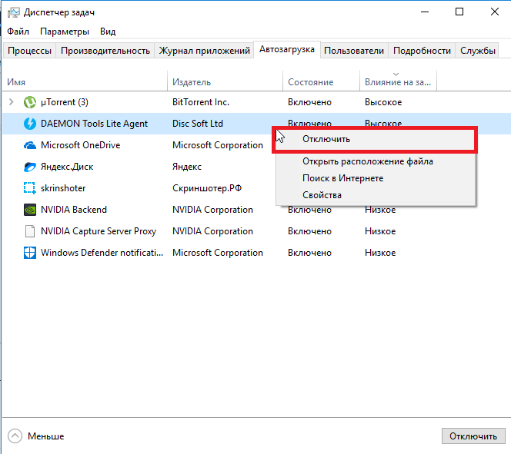Click Высокое impact in µTorrent row
This screenshot has width=511, height=454.
[x=383, y=102]
